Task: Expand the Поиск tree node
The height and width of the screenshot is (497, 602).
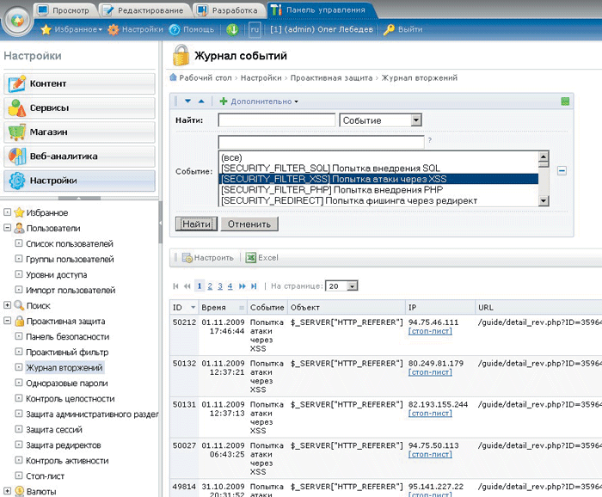Action: click(x=8, y=305)
